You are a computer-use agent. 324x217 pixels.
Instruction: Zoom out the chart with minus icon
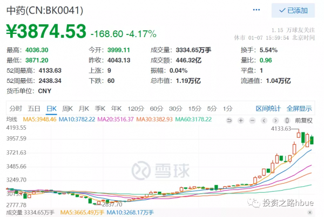coord(252,121)
